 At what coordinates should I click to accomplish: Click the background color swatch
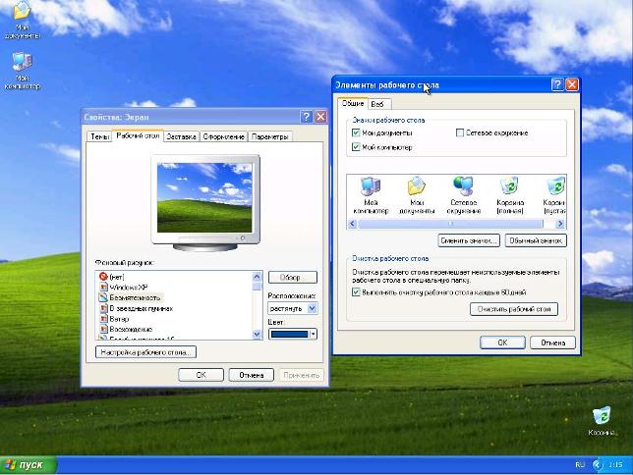click(x=289, y=335)
